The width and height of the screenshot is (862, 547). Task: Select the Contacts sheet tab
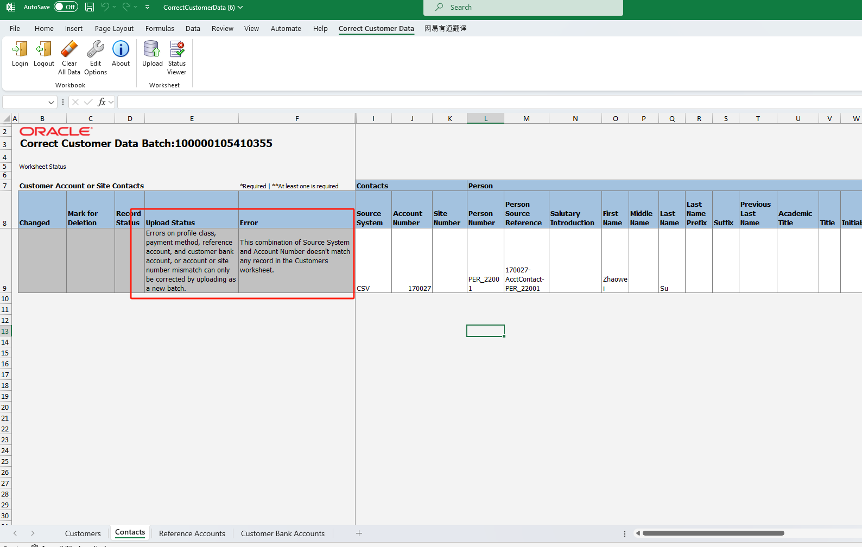pos(130,533)
